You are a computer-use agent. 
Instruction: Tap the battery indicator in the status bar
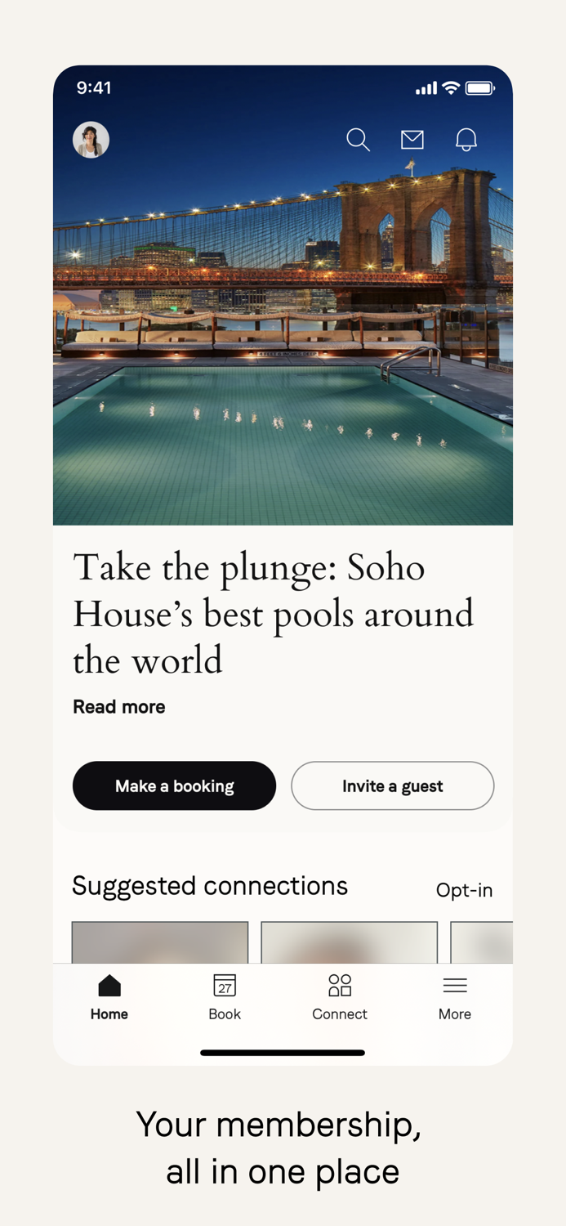(483, 87)
